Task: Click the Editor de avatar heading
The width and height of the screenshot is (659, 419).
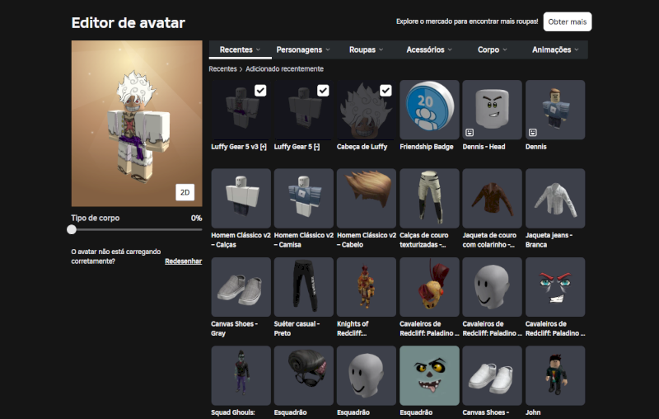Action: pos(129,23)
